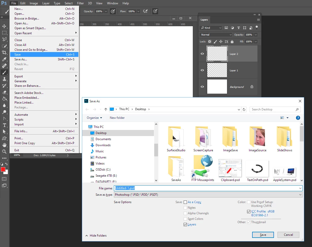Filter layers by adjustment layers icon
312x247 pixels.
232,28
